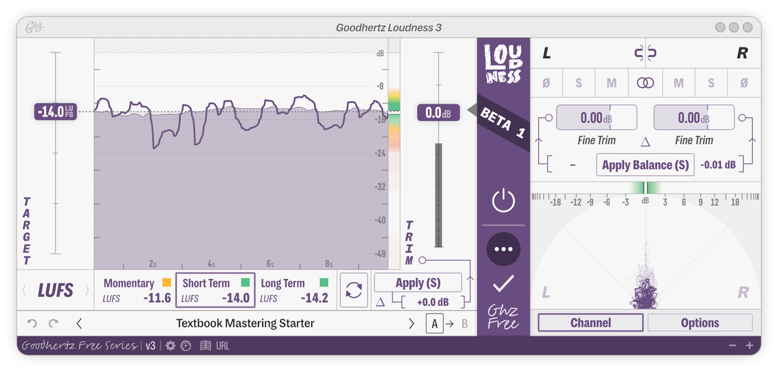The image size is (778, 372).
Task: Click the refresh reset measurement icon
Action: pyautogui.click(x=354, y=290)
